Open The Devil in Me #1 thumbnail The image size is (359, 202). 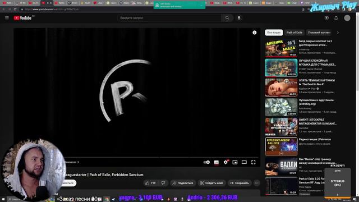[x=281, y=88]
